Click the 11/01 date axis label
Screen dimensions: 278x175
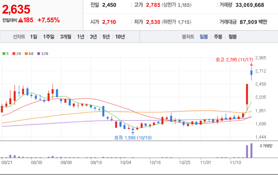[206, 163]
